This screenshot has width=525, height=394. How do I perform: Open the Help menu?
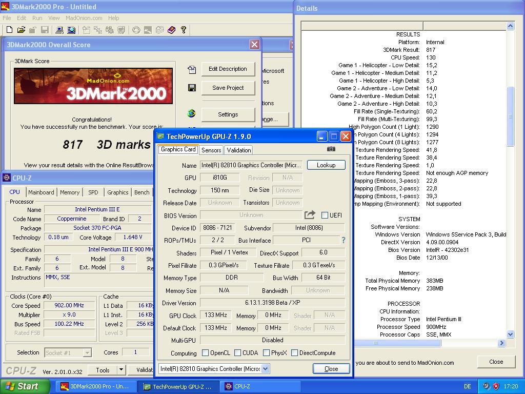pos(113,18)
